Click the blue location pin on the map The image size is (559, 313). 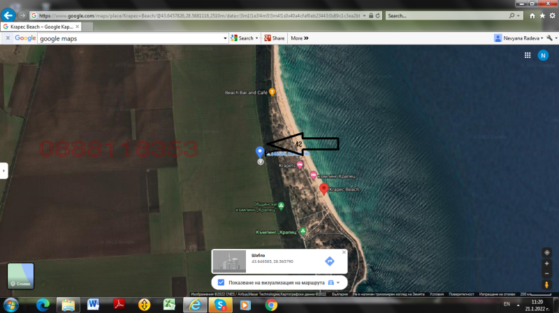click(x=260, y=152)
